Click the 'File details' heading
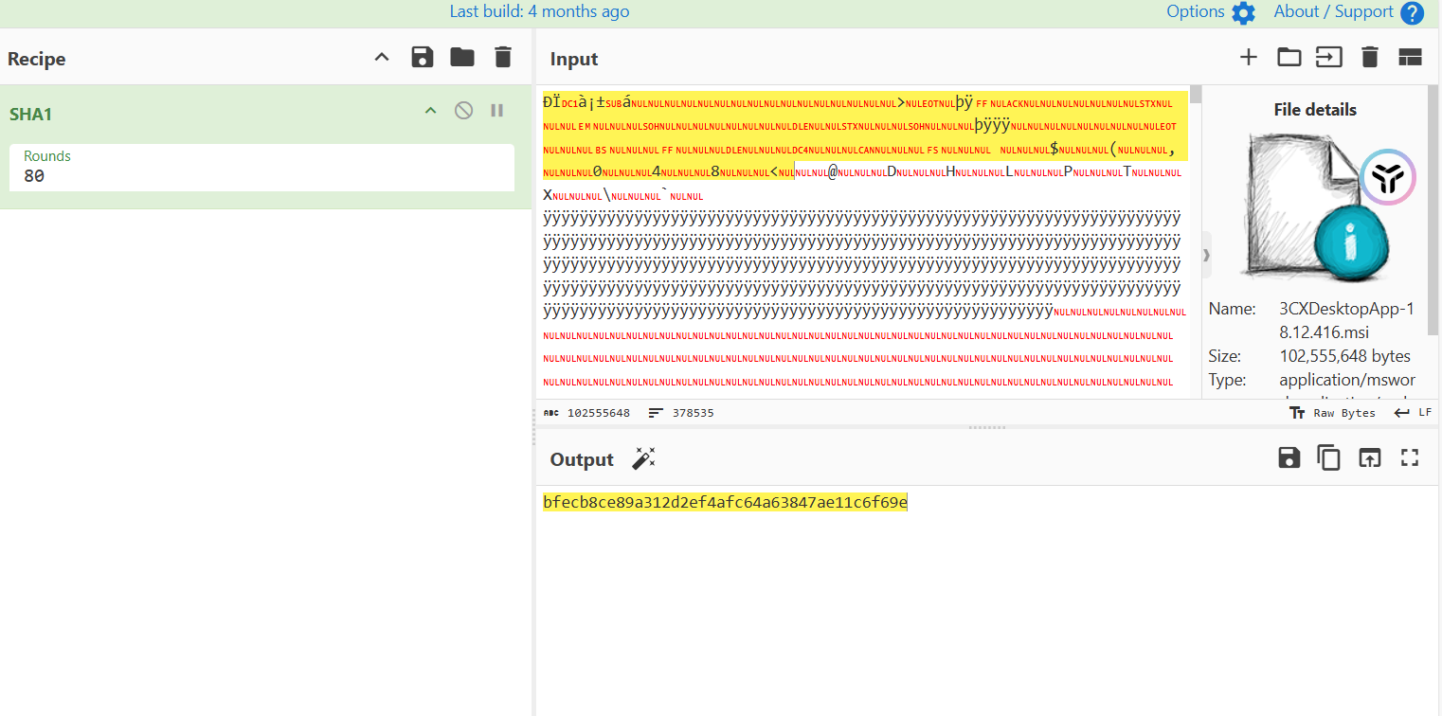1442x716 pixels. coord(1315,110)
